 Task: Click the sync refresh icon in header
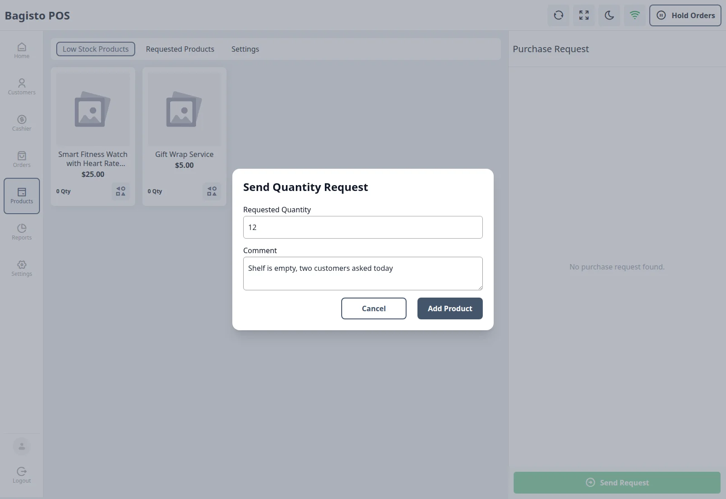pos(559,15)
